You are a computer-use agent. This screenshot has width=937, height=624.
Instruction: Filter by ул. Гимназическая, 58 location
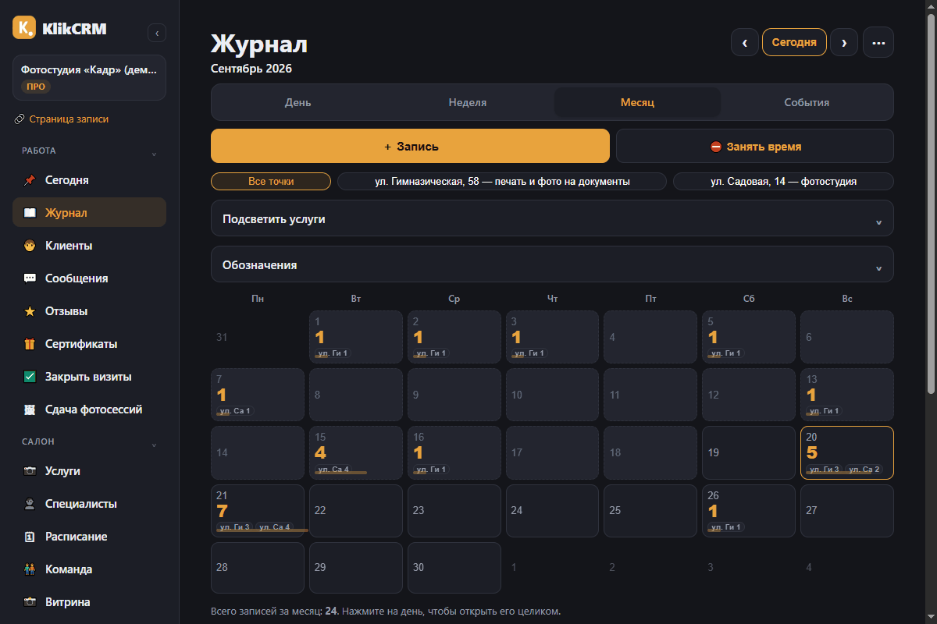click(502, 182)
